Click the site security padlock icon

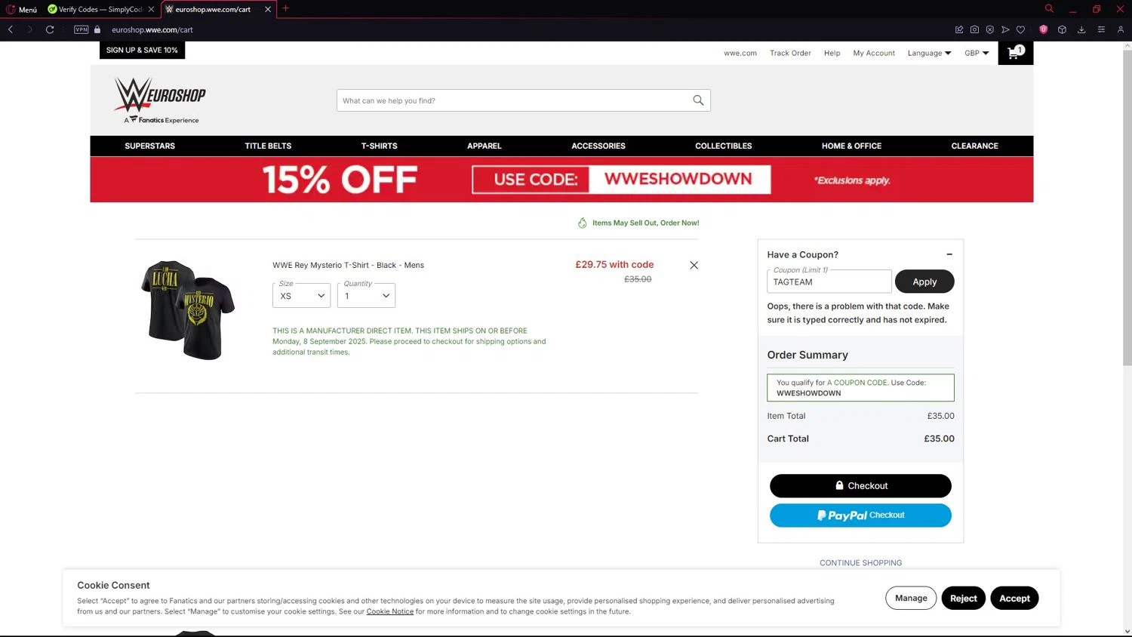[97, 29]
